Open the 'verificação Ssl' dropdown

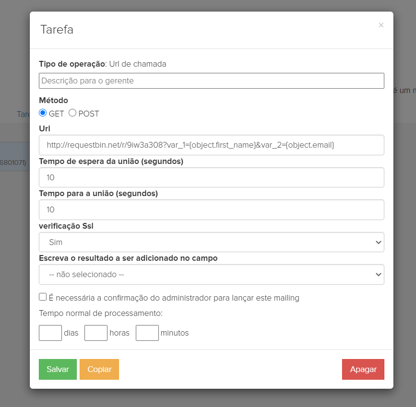211,242
